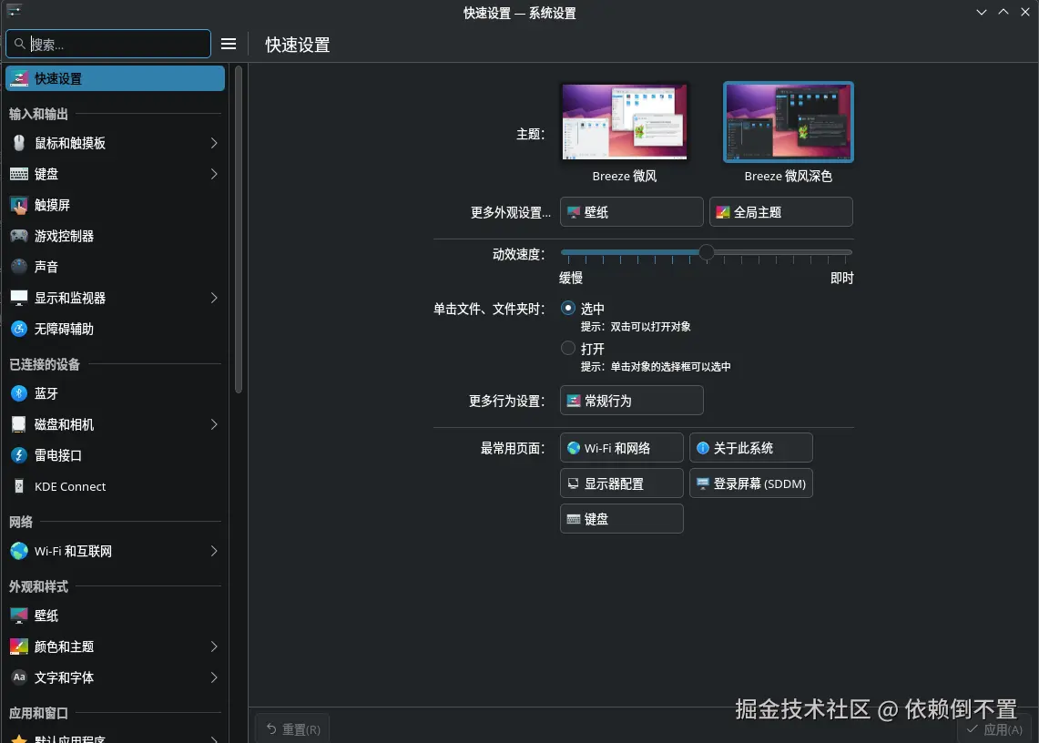This screenshot has height=743, width=1039.
Task: Focus the 搜索 input field
Action: pyautogui.click(x=108, y=44)
